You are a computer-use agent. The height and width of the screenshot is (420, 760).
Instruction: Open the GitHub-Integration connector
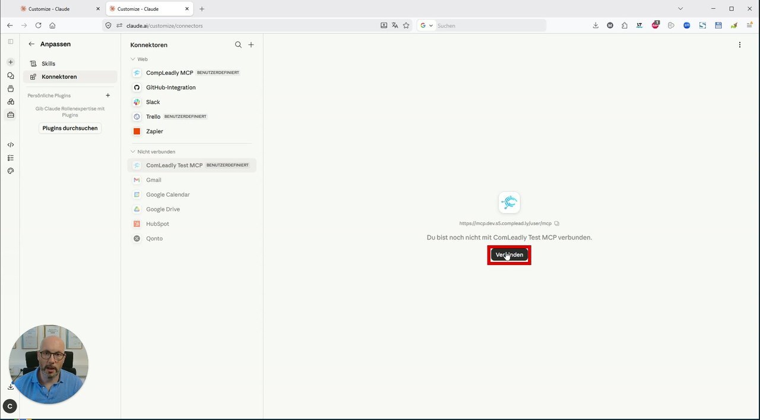tap(192, 87)
